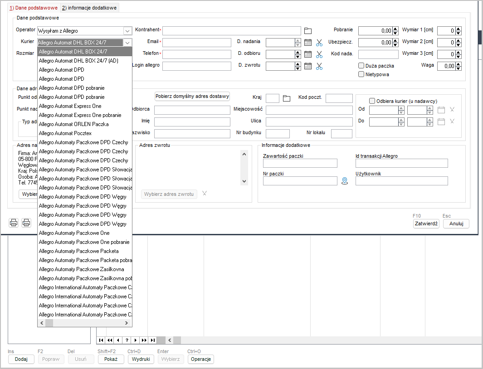Cancel with Anuluj button
The image size is (483, 369).
456,223
